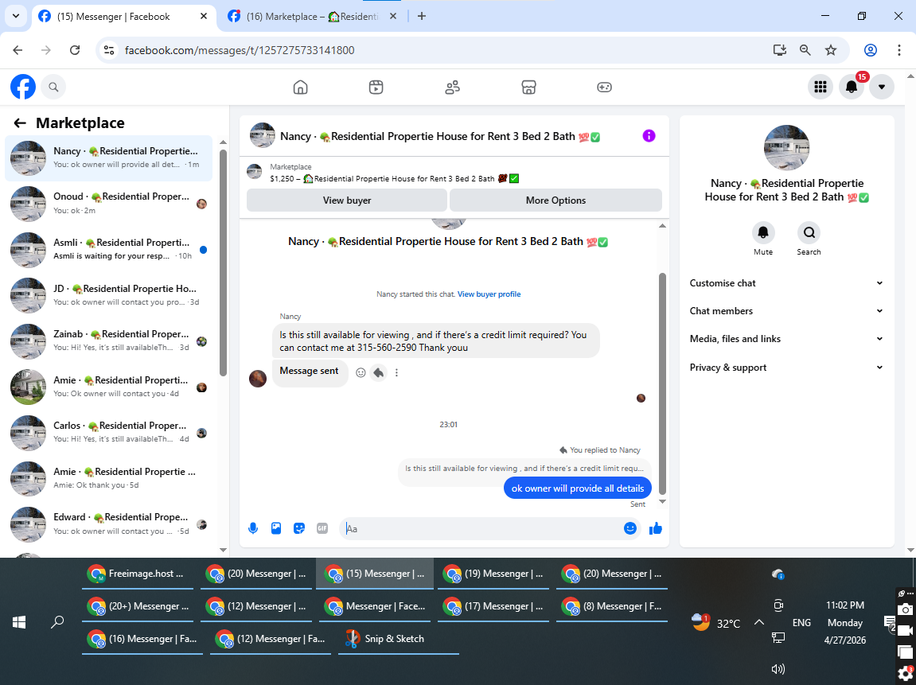The image size is (916, 685).
Task: Expand Privacy & support section
Action: click(x=785, y=368)
